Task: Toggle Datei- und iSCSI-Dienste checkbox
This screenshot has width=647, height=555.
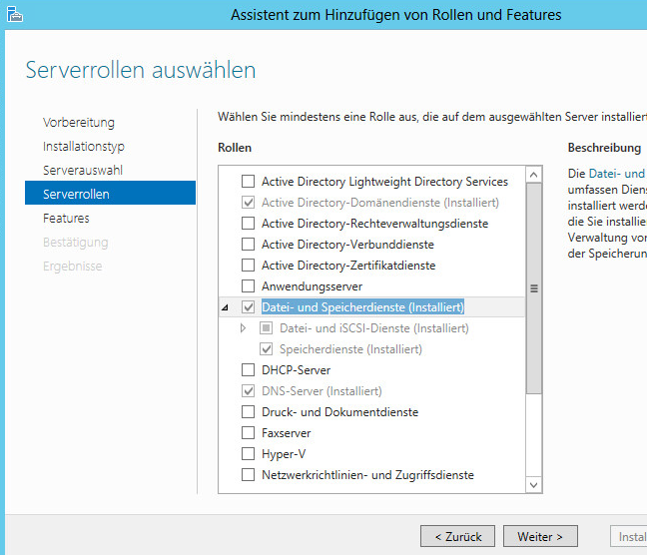Action: click(267, 328)
